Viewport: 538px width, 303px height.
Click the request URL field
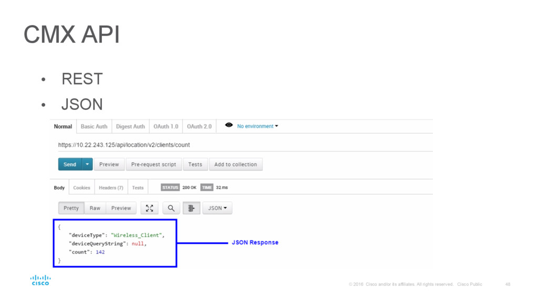[x=245, y=145]
